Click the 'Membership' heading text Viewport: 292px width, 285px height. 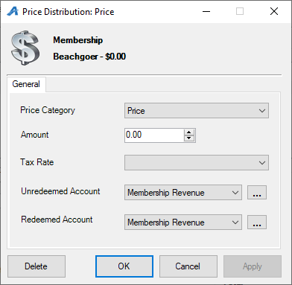78,40
